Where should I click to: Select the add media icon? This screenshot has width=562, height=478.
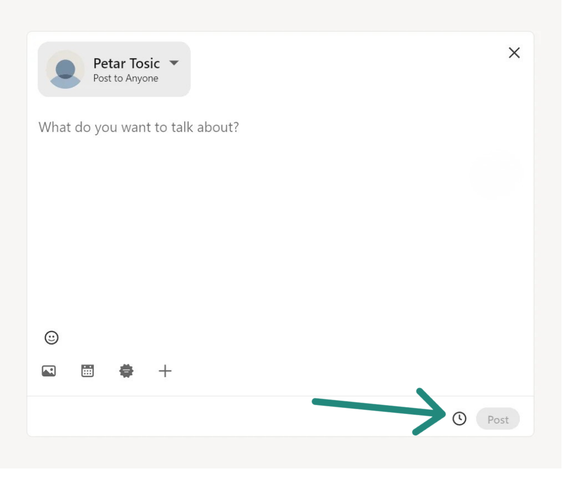click(49, 371)
